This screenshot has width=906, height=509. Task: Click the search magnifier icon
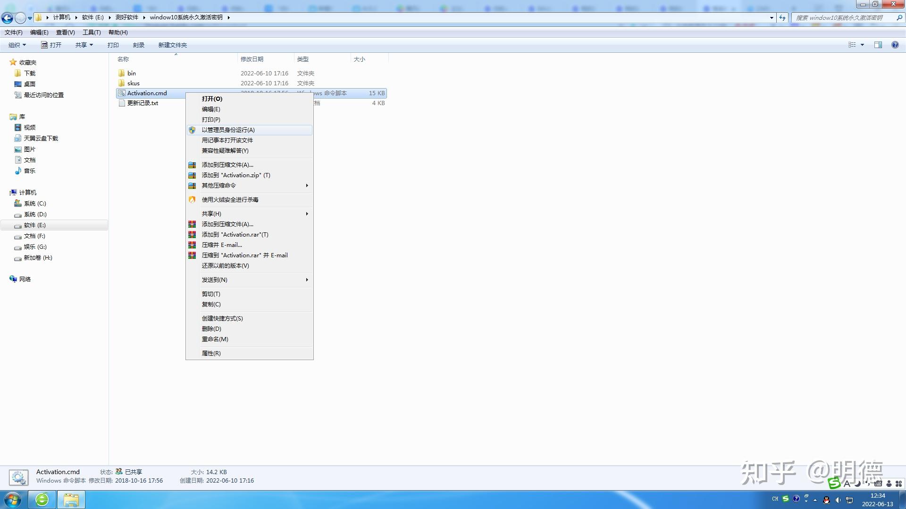point(899,17)
